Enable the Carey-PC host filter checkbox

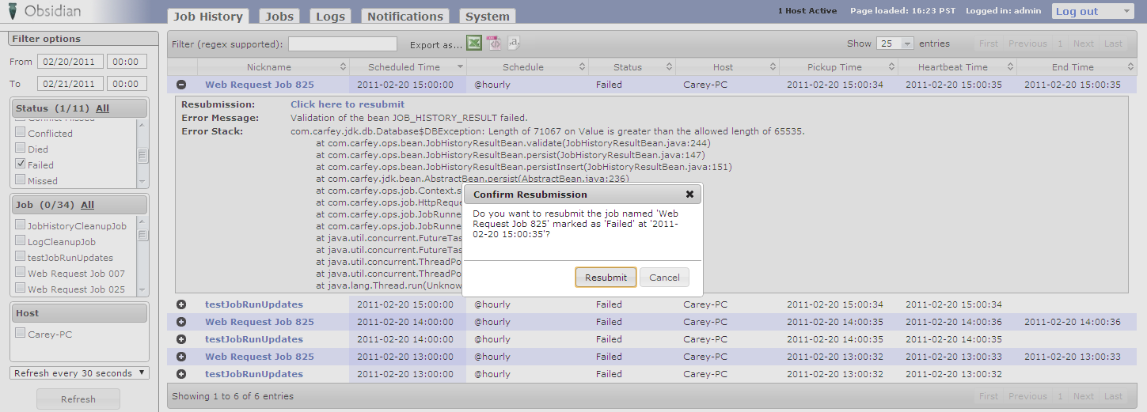click(x=21, y=334)
